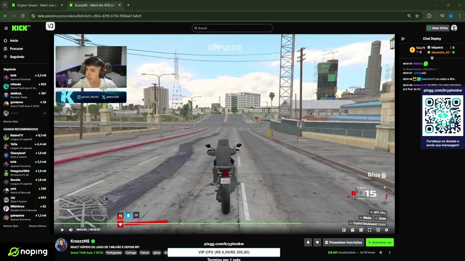Select the Coringa tag

click(131, 253)
